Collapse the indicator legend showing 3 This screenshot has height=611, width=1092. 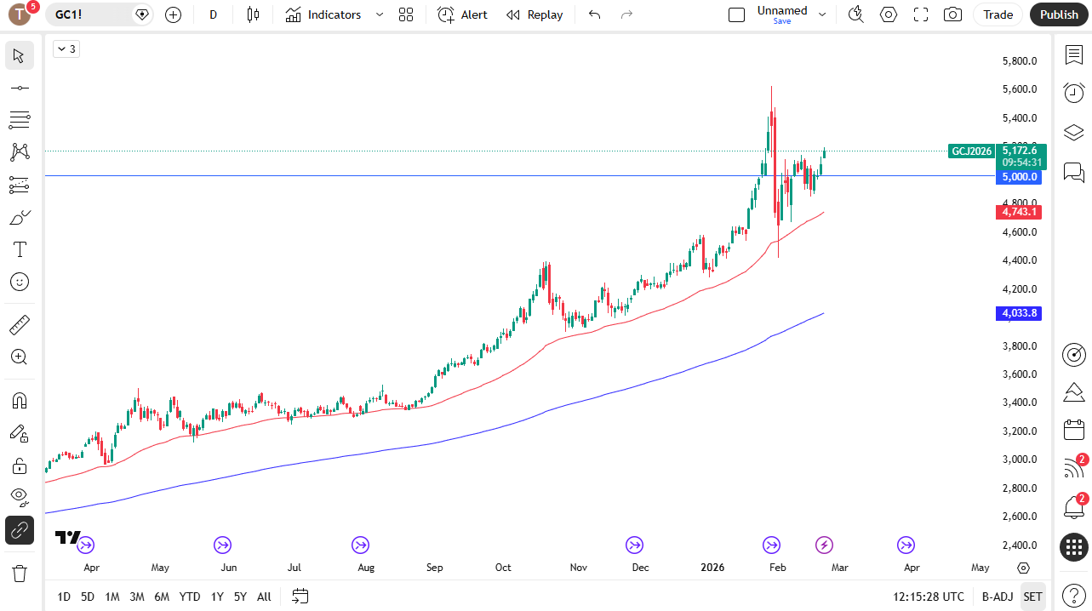66,49
